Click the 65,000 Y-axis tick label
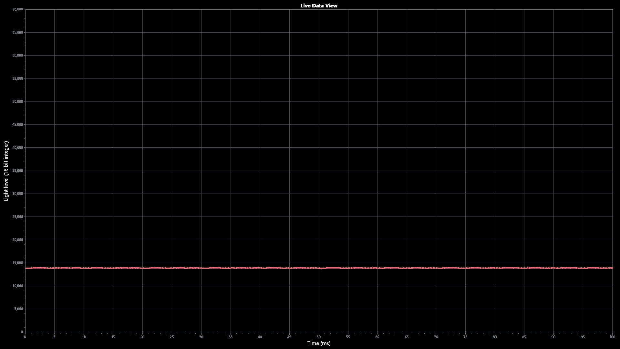Viewport: 620px width, 349px height. [17, 32]
